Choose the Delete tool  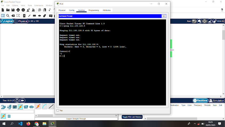(13, 16)
